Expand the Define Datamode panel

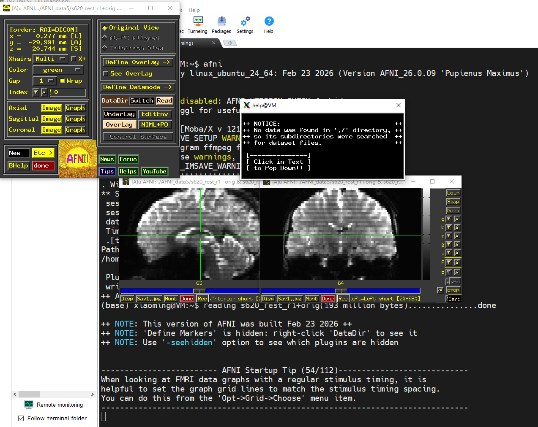pos(138,87)
